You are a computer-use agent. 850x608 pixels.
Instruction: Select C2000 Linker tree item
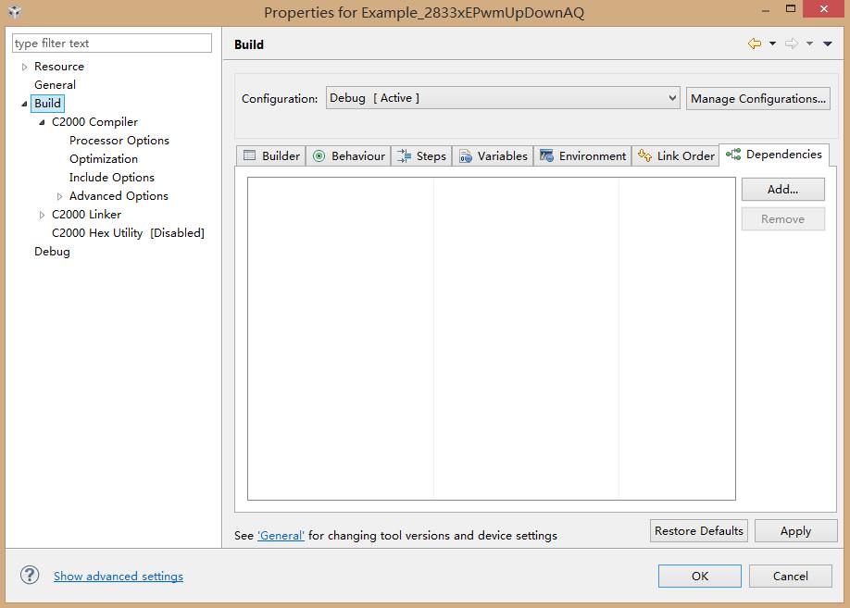86,214
